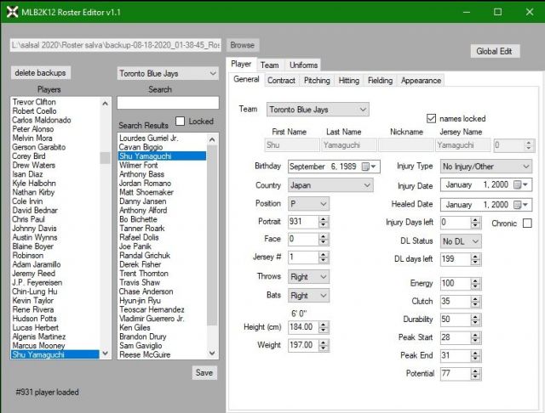Open the Bats dropdown

[308, 296]
